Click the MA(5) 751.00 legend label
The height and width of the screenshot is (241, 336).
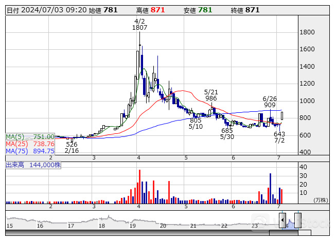[x=30, y=136]
